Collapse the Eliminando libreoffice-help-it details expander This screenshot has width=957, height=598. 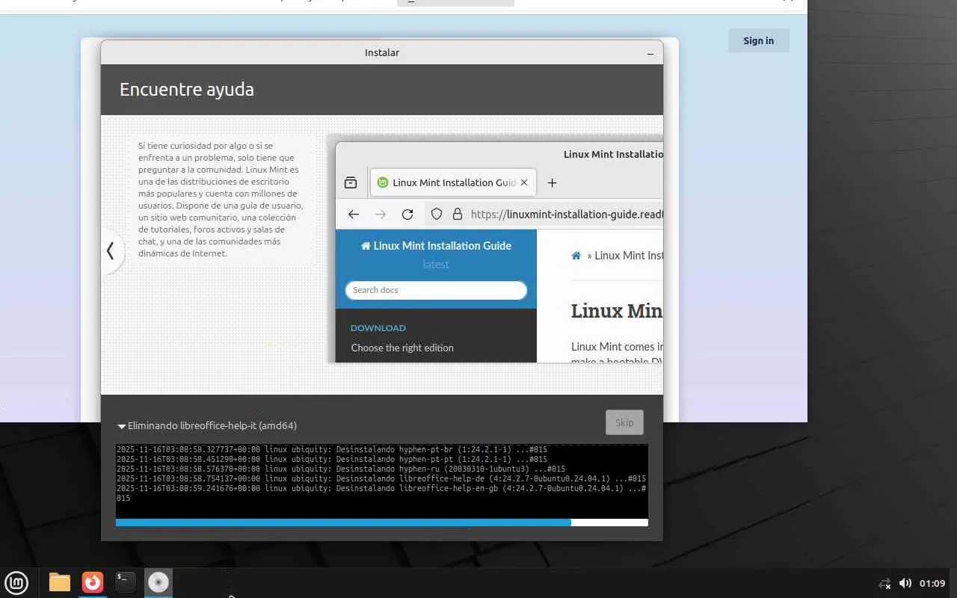122,426
